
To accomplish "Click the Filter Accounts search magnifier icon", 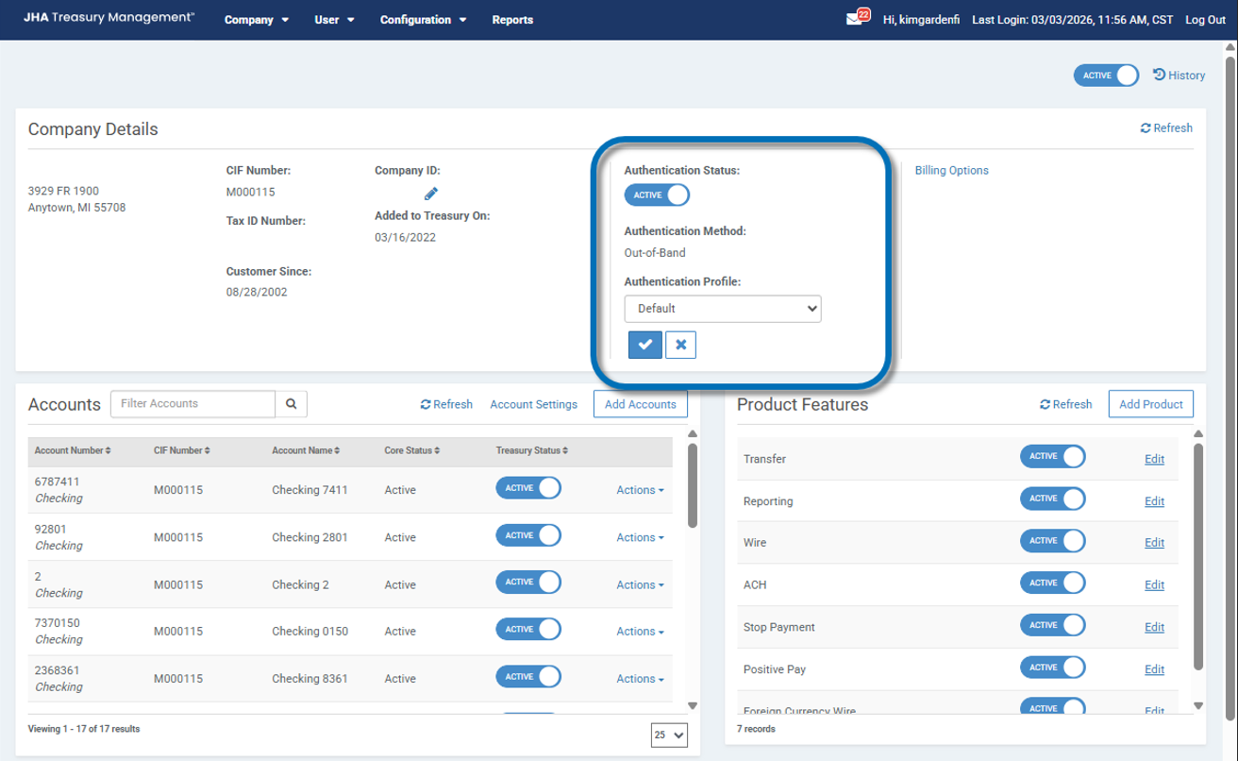I will coord(292,404).
